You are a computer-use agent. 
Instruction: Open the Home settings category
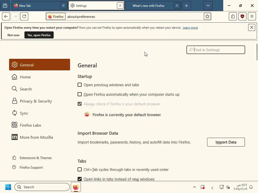coord(40,77)
